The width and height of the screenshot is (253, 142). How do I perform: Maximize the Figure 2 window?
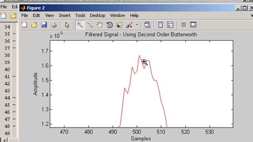tap(244, 8)
